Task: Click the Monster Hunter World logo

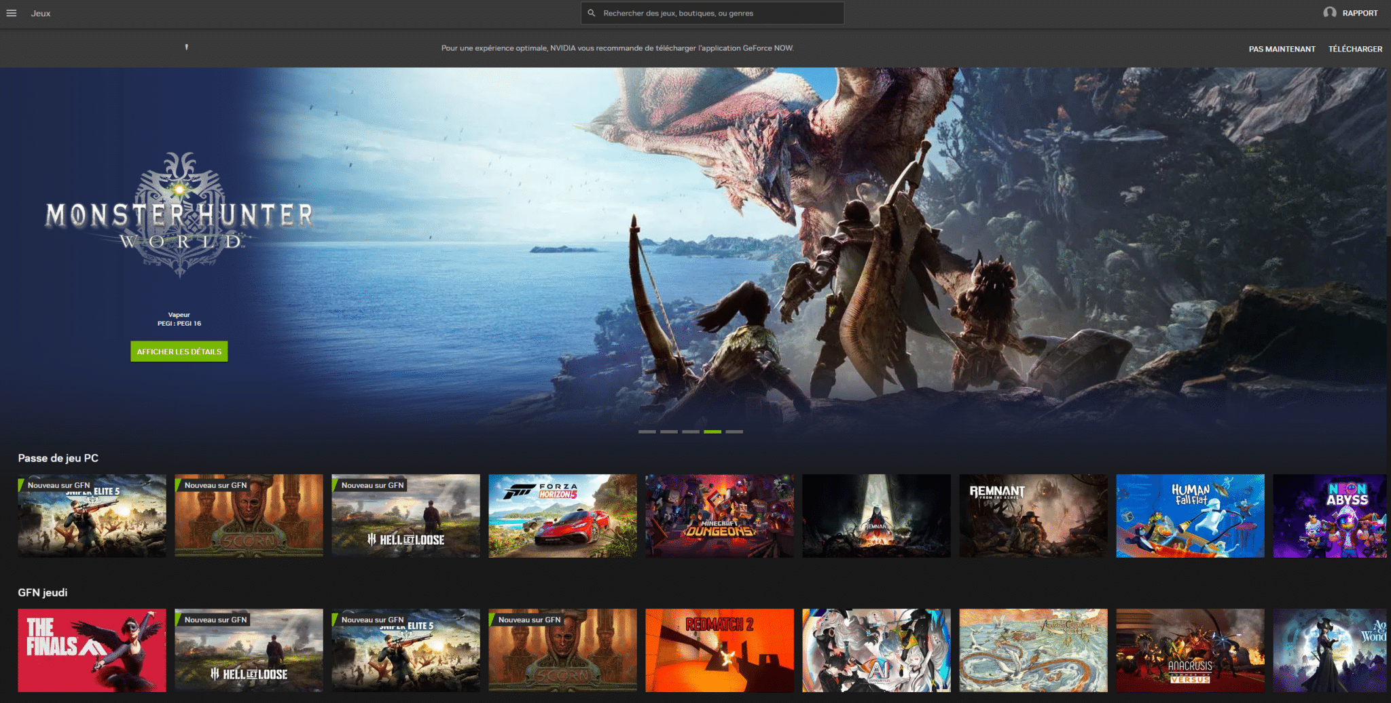Action: tap(179, 215)
